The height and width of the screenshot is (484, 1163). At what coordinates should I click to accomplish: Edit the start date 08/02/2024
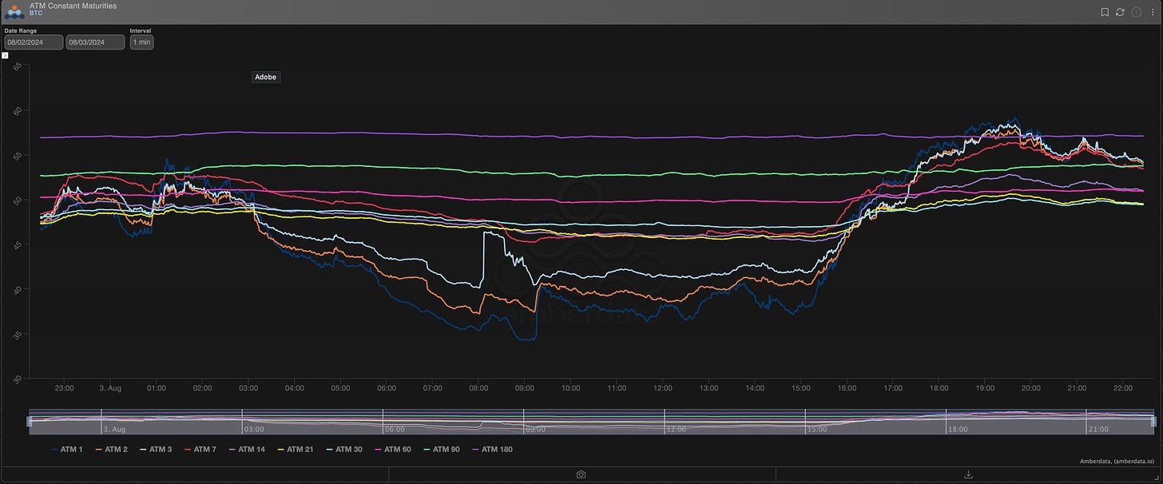coord(34,42)
